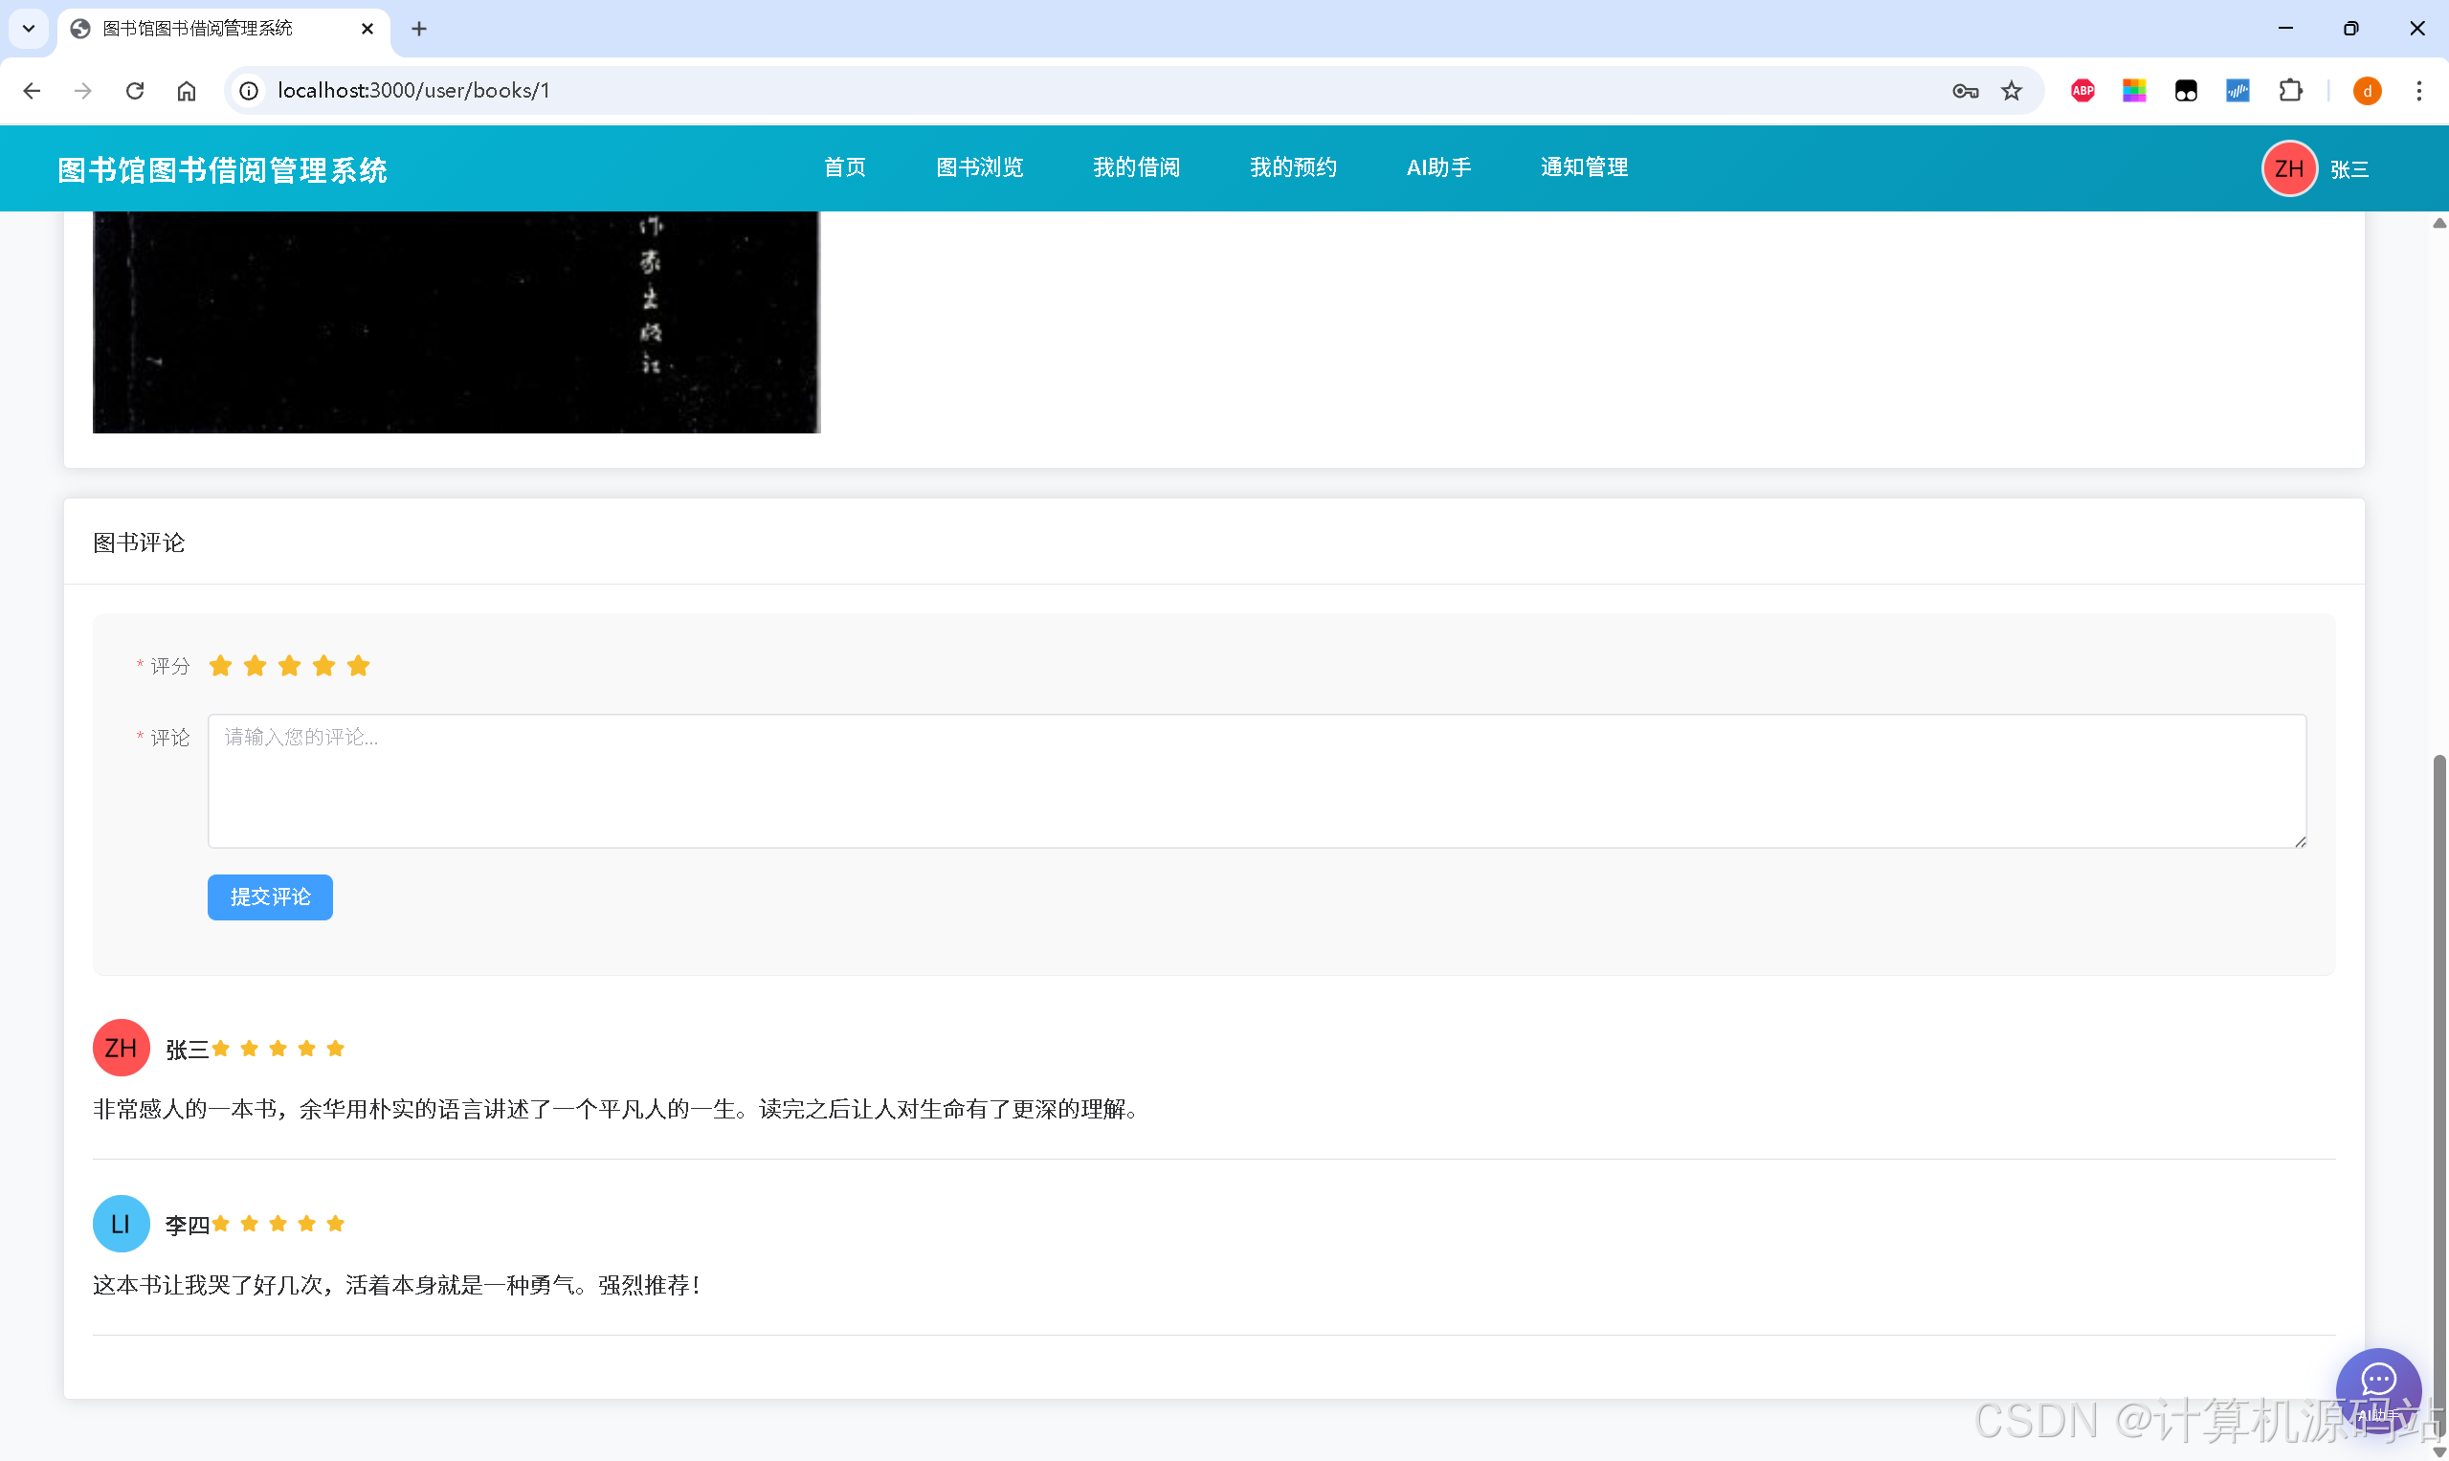2449x1461 pixels.
Task: Click the 图书馆图书借阅管理系统 site title
Action: pos(223,169)
